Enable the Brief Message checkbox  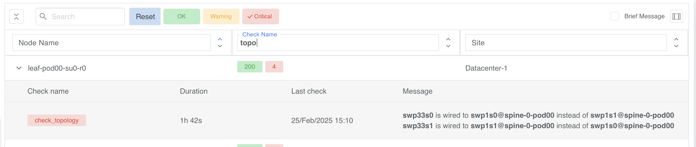pyautogui.click(x=615, y=16)
